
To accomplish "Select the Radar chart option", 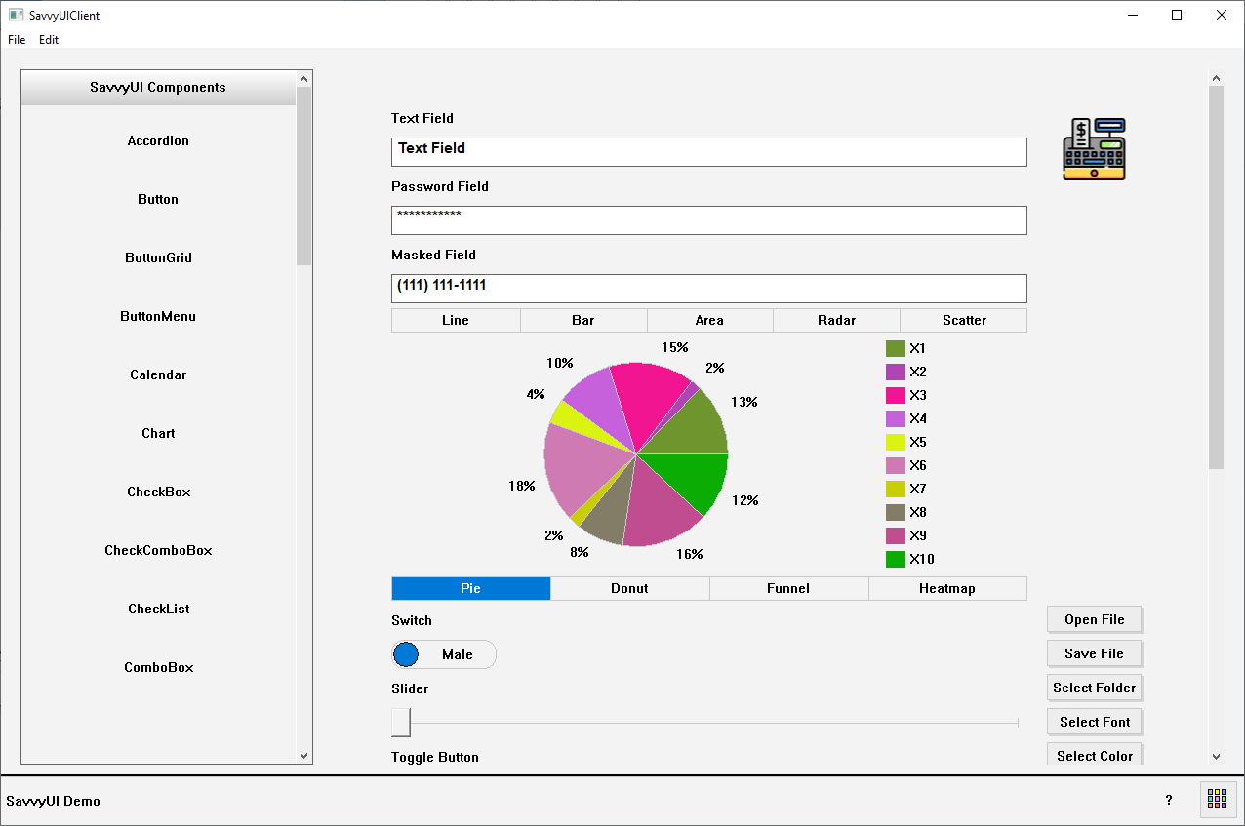I will coord(836,320).
